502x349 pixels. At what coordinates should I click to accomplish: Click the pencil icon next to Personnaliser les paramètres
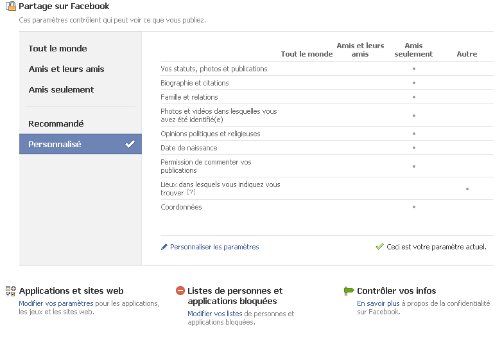click(x=164, y=247)
